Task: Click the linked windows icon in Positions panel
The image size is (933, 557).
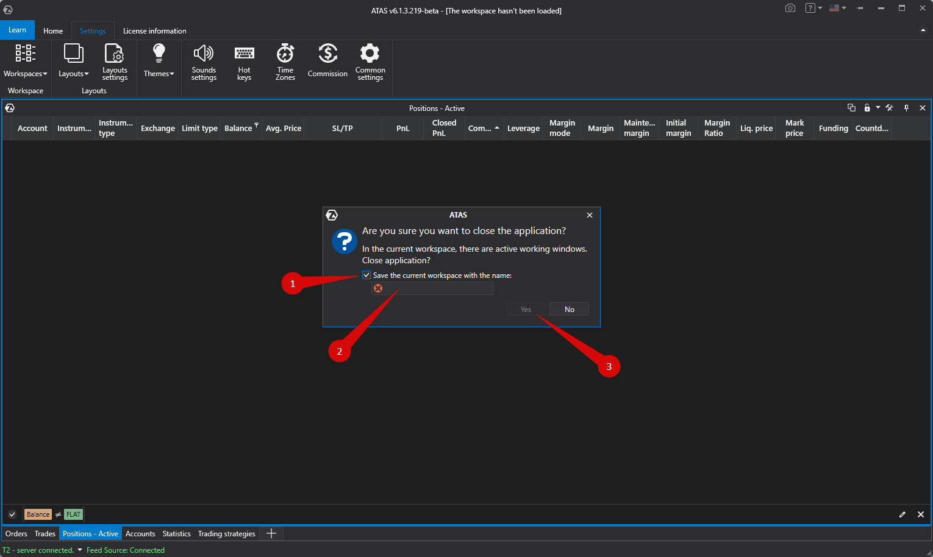Action: click(851, 108)
